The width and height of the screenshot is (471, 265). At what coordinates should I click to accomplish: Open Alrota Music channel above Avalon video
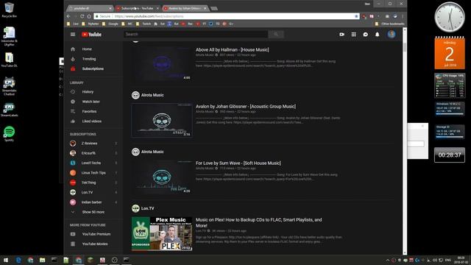[152, 95]
